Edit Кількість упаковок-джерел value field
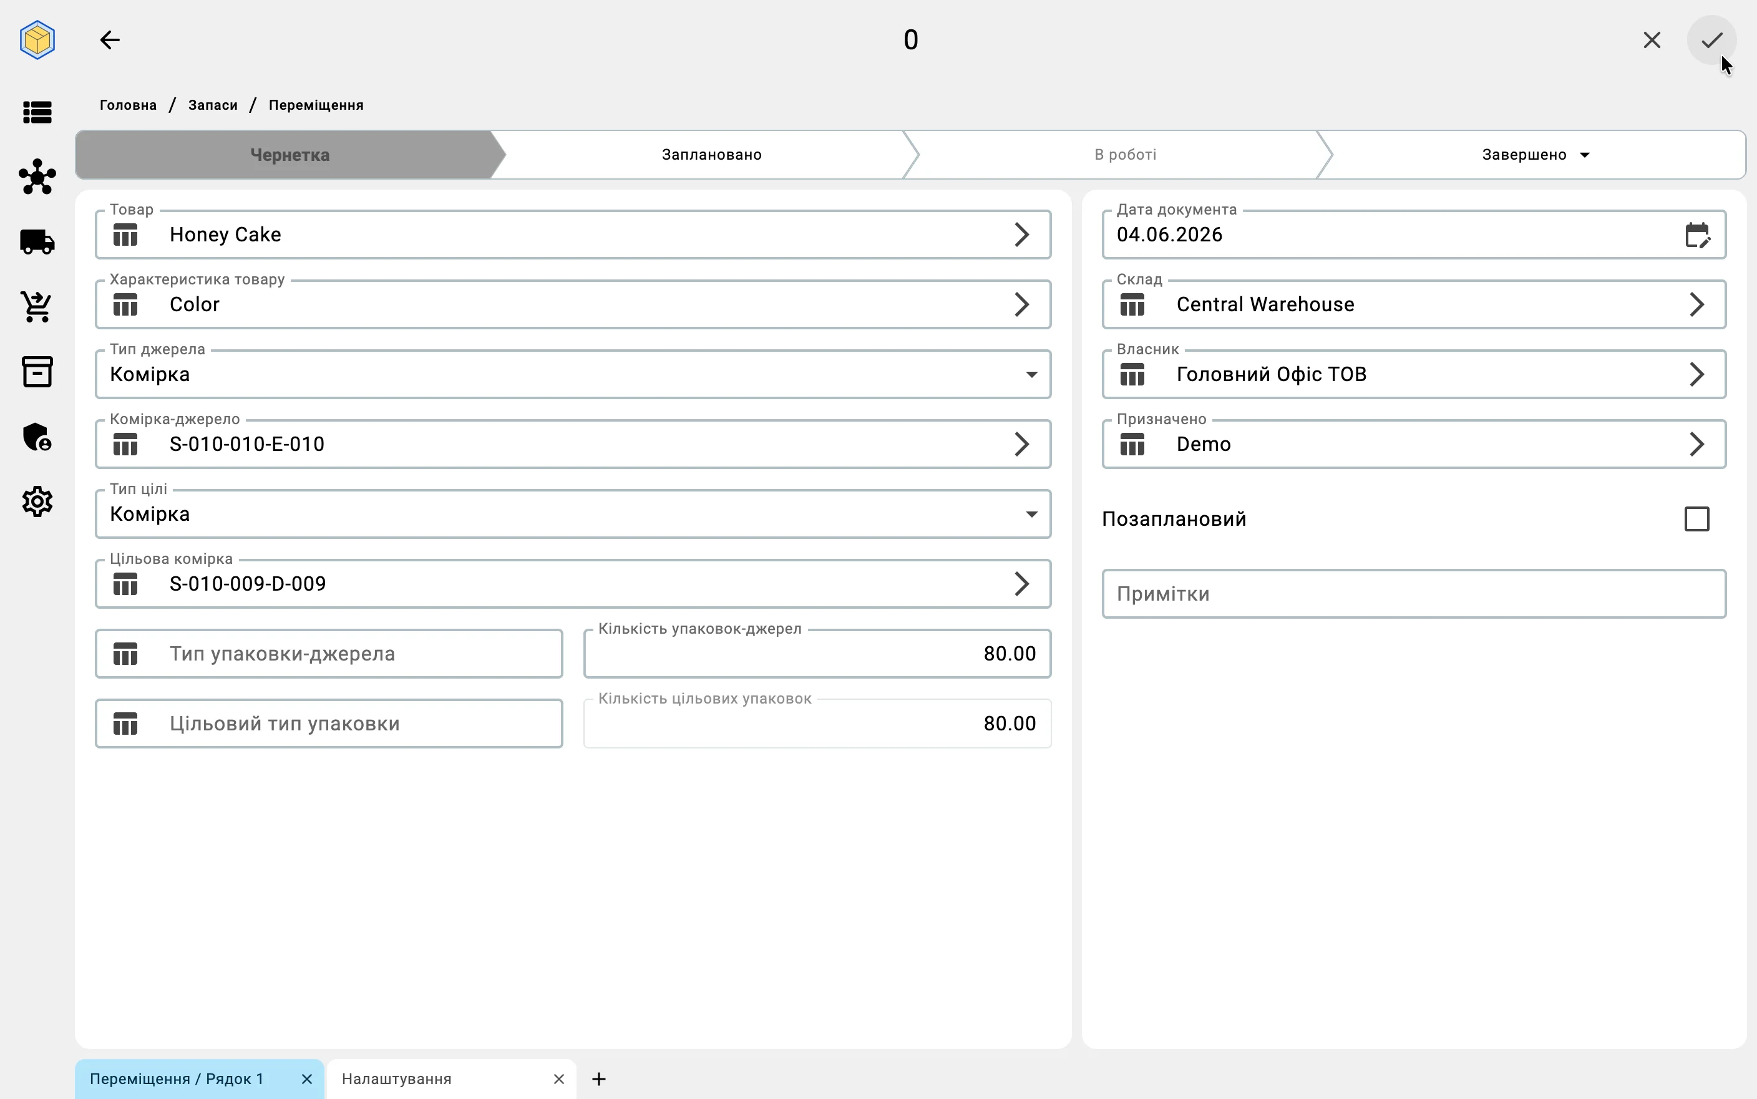The width and height of the screenshot is (1757, 1099). [817, 654]
